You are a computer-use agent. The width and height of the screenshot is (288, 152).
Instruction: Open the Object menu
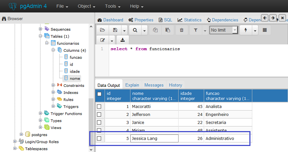[86, 6]
